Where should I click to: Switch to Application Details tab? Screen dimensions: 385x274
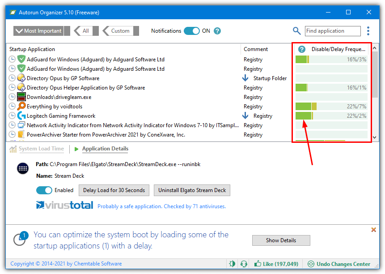point(105,149)
